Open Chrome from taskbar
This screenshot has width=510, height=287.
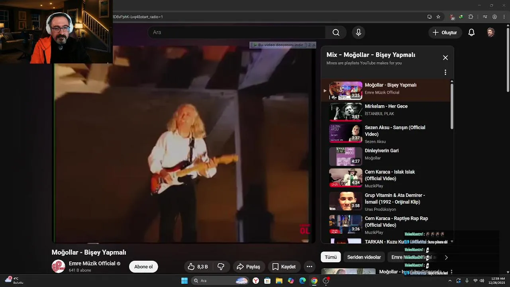tap(314, 281)
